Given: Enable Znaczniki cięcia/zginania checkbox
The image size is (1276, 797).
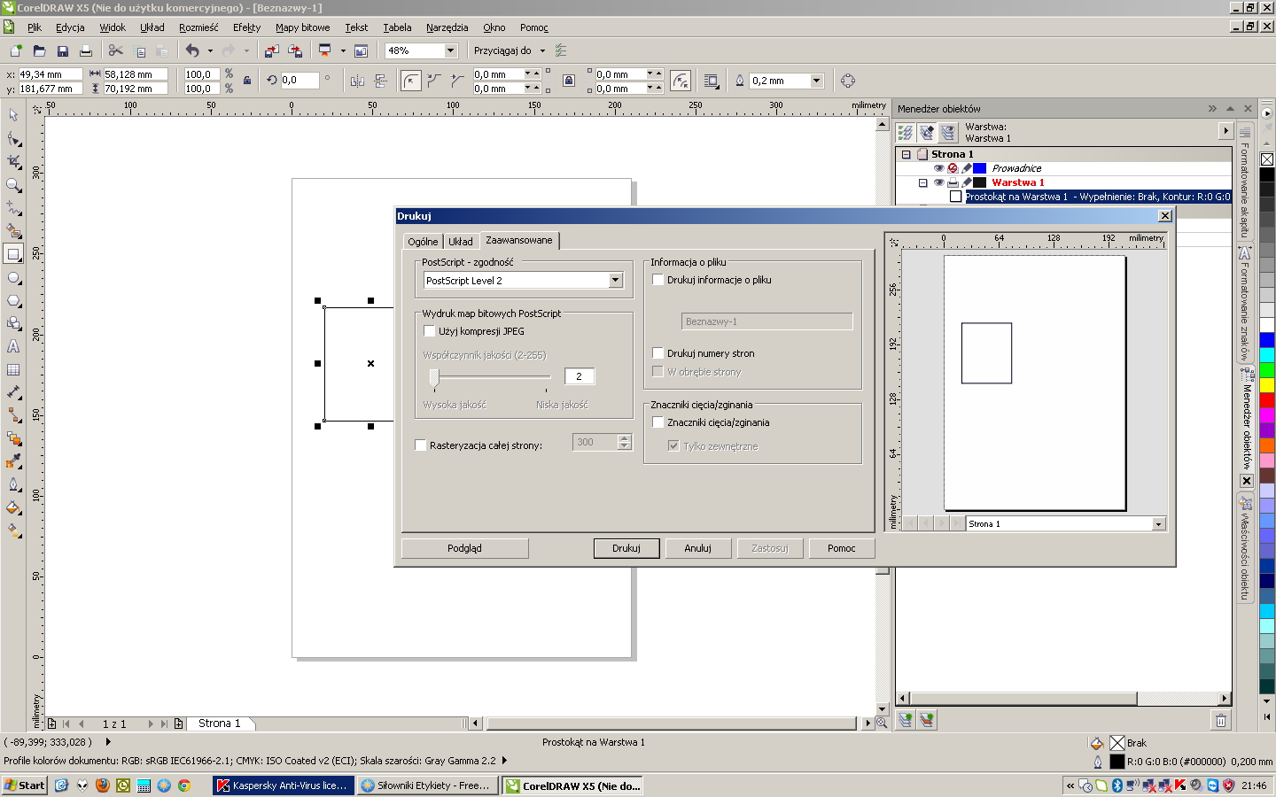Looking at the screenshot, I should coord(658,422).
